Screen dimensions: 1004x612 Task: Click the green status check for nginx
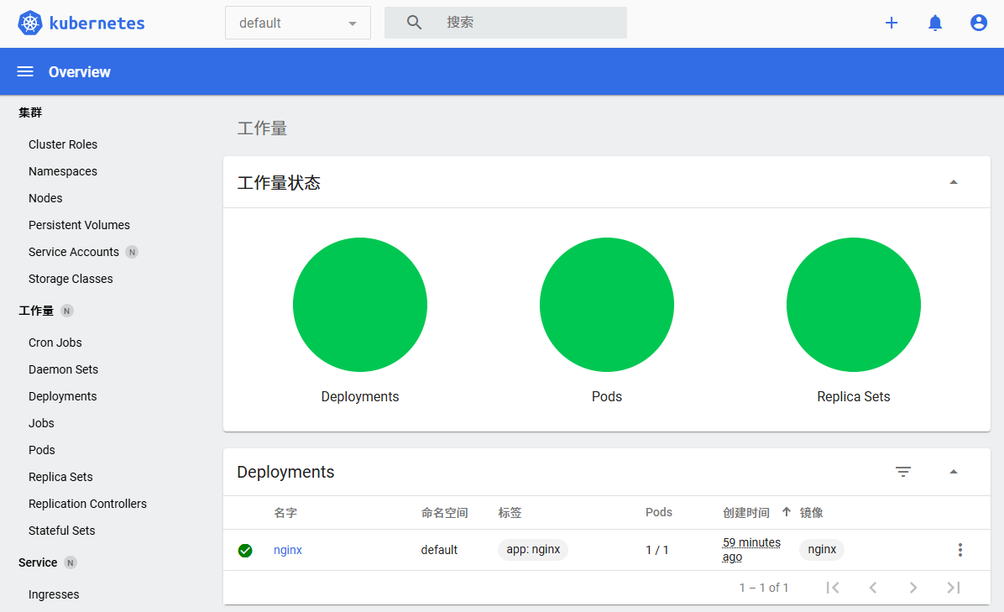click(245, 551)
